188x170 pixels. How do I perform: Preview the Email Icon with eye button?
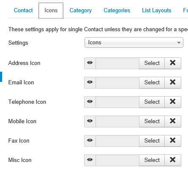(90, 83)
